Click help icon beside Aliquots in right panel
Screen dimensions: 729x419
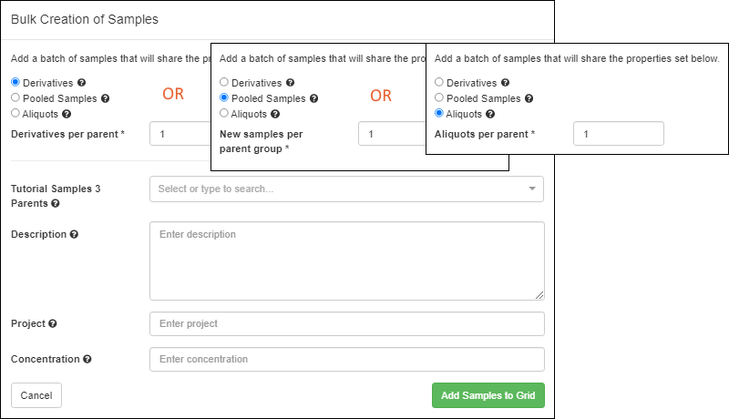click(490, 114)
